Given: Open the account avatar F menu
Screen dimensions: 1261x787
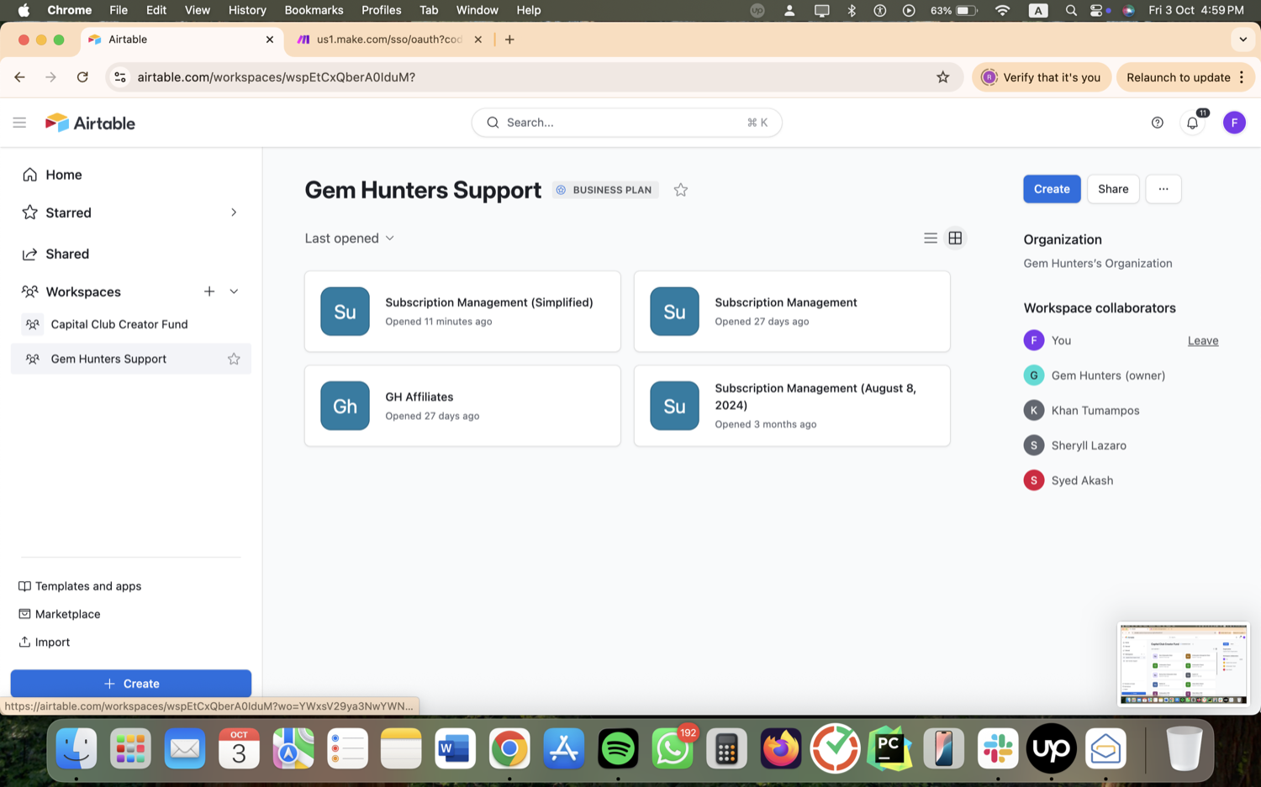Looking at the screenshot, I should (1234, 123).
